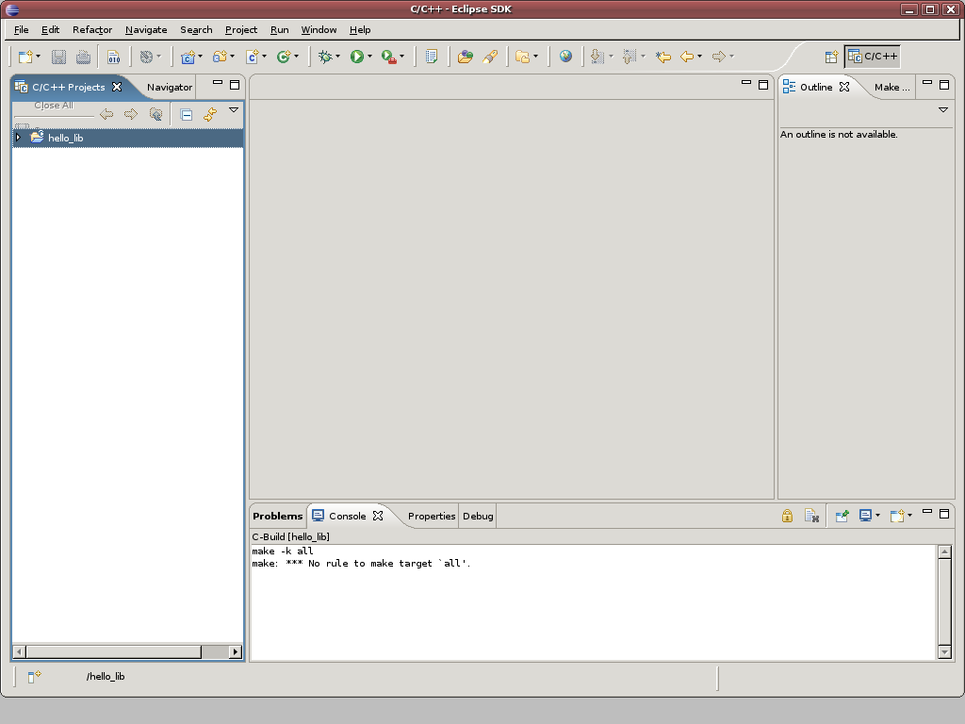The width and height of the screenshot is (965, 724).
Task: Click the globe web browser icon
Action: (565, 57)
